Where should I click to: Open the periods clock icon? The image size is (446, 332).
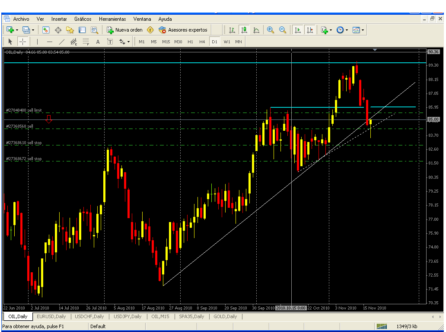click(x=340, y=30)
